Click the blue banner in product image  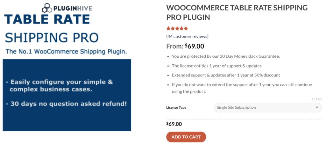[67, 95]
